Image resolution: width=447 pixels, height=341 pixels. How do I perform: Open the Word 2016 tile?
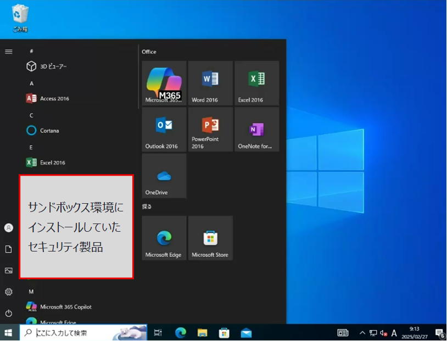point(210,83)
